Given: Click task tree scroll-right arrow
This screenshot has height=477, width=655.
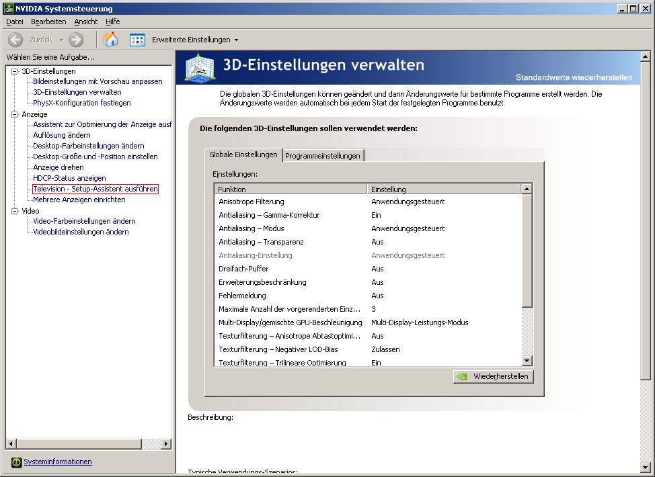Looking at the screenshot, I should (x=166, y=443).
